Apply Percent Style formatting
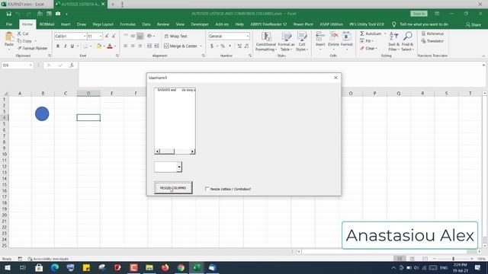 pyautogui.click(x=223, y=46)
